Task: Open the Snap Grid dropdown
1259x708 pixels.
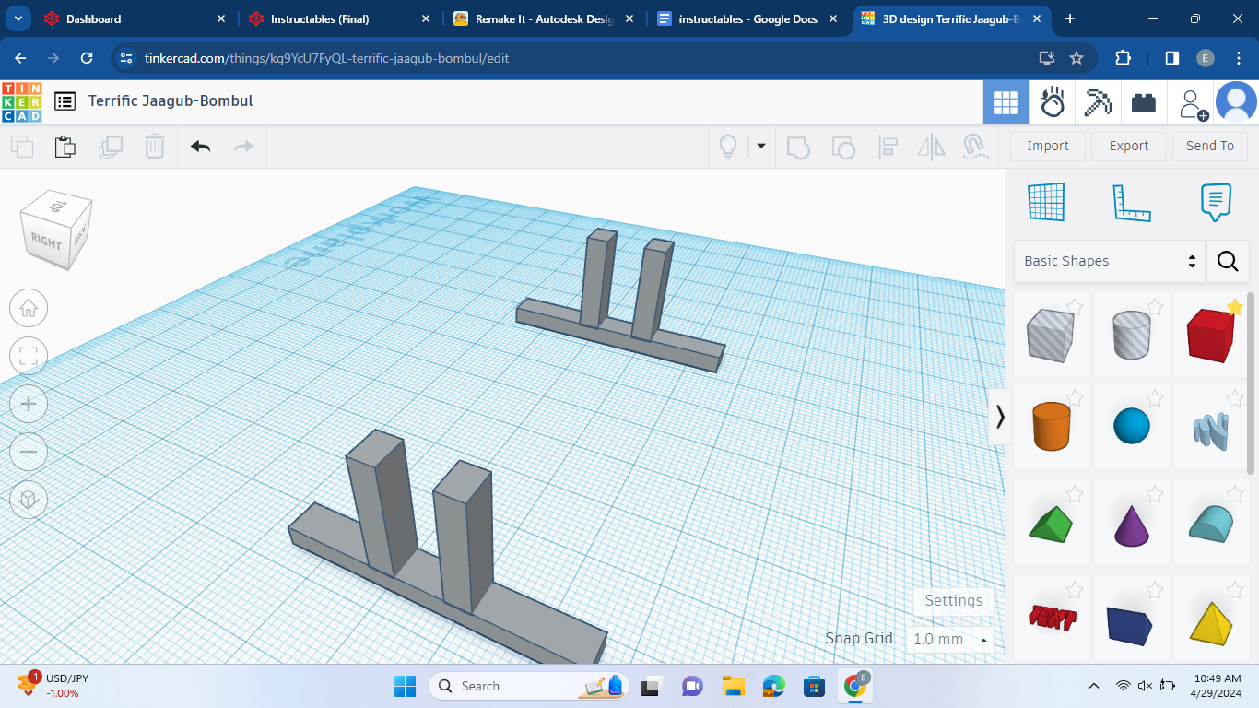Action: click(x=950, y=639)
